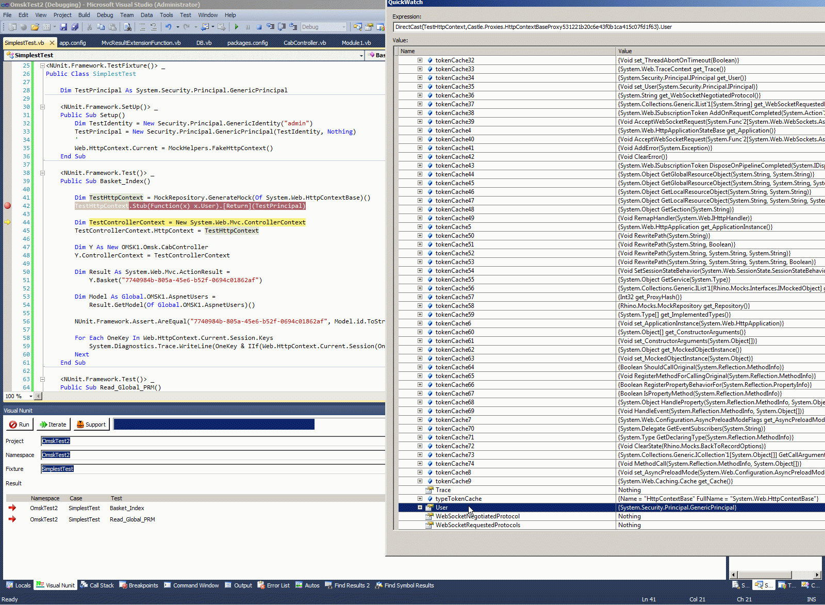Click the Find in Files binoculars icon
The width and height of the screenshot is (825, 605).
127,27
